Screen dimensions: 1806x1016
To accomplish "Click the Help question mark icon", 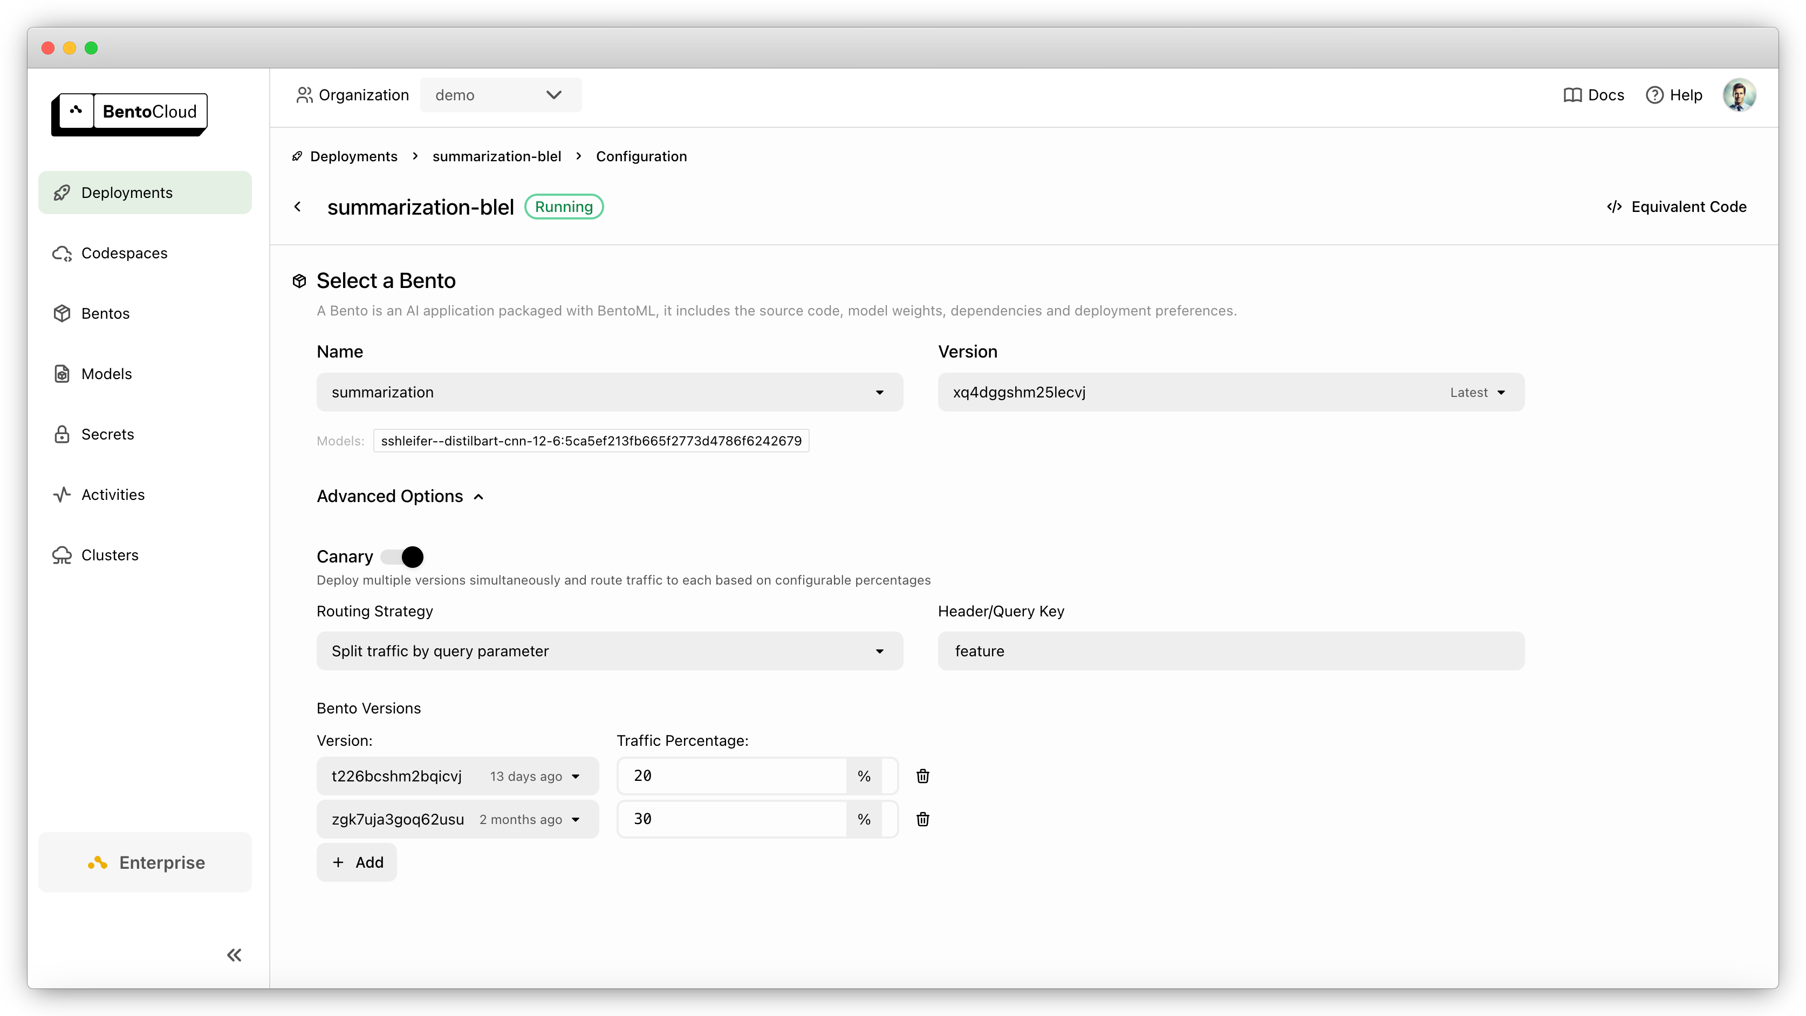I will 1654,94.
